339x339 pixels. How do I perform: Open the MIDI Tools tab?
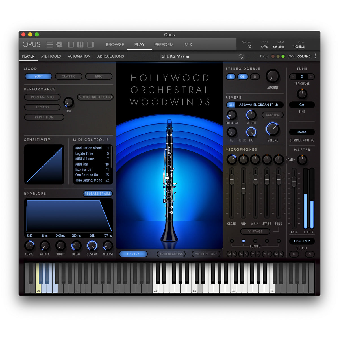[51, 56]
